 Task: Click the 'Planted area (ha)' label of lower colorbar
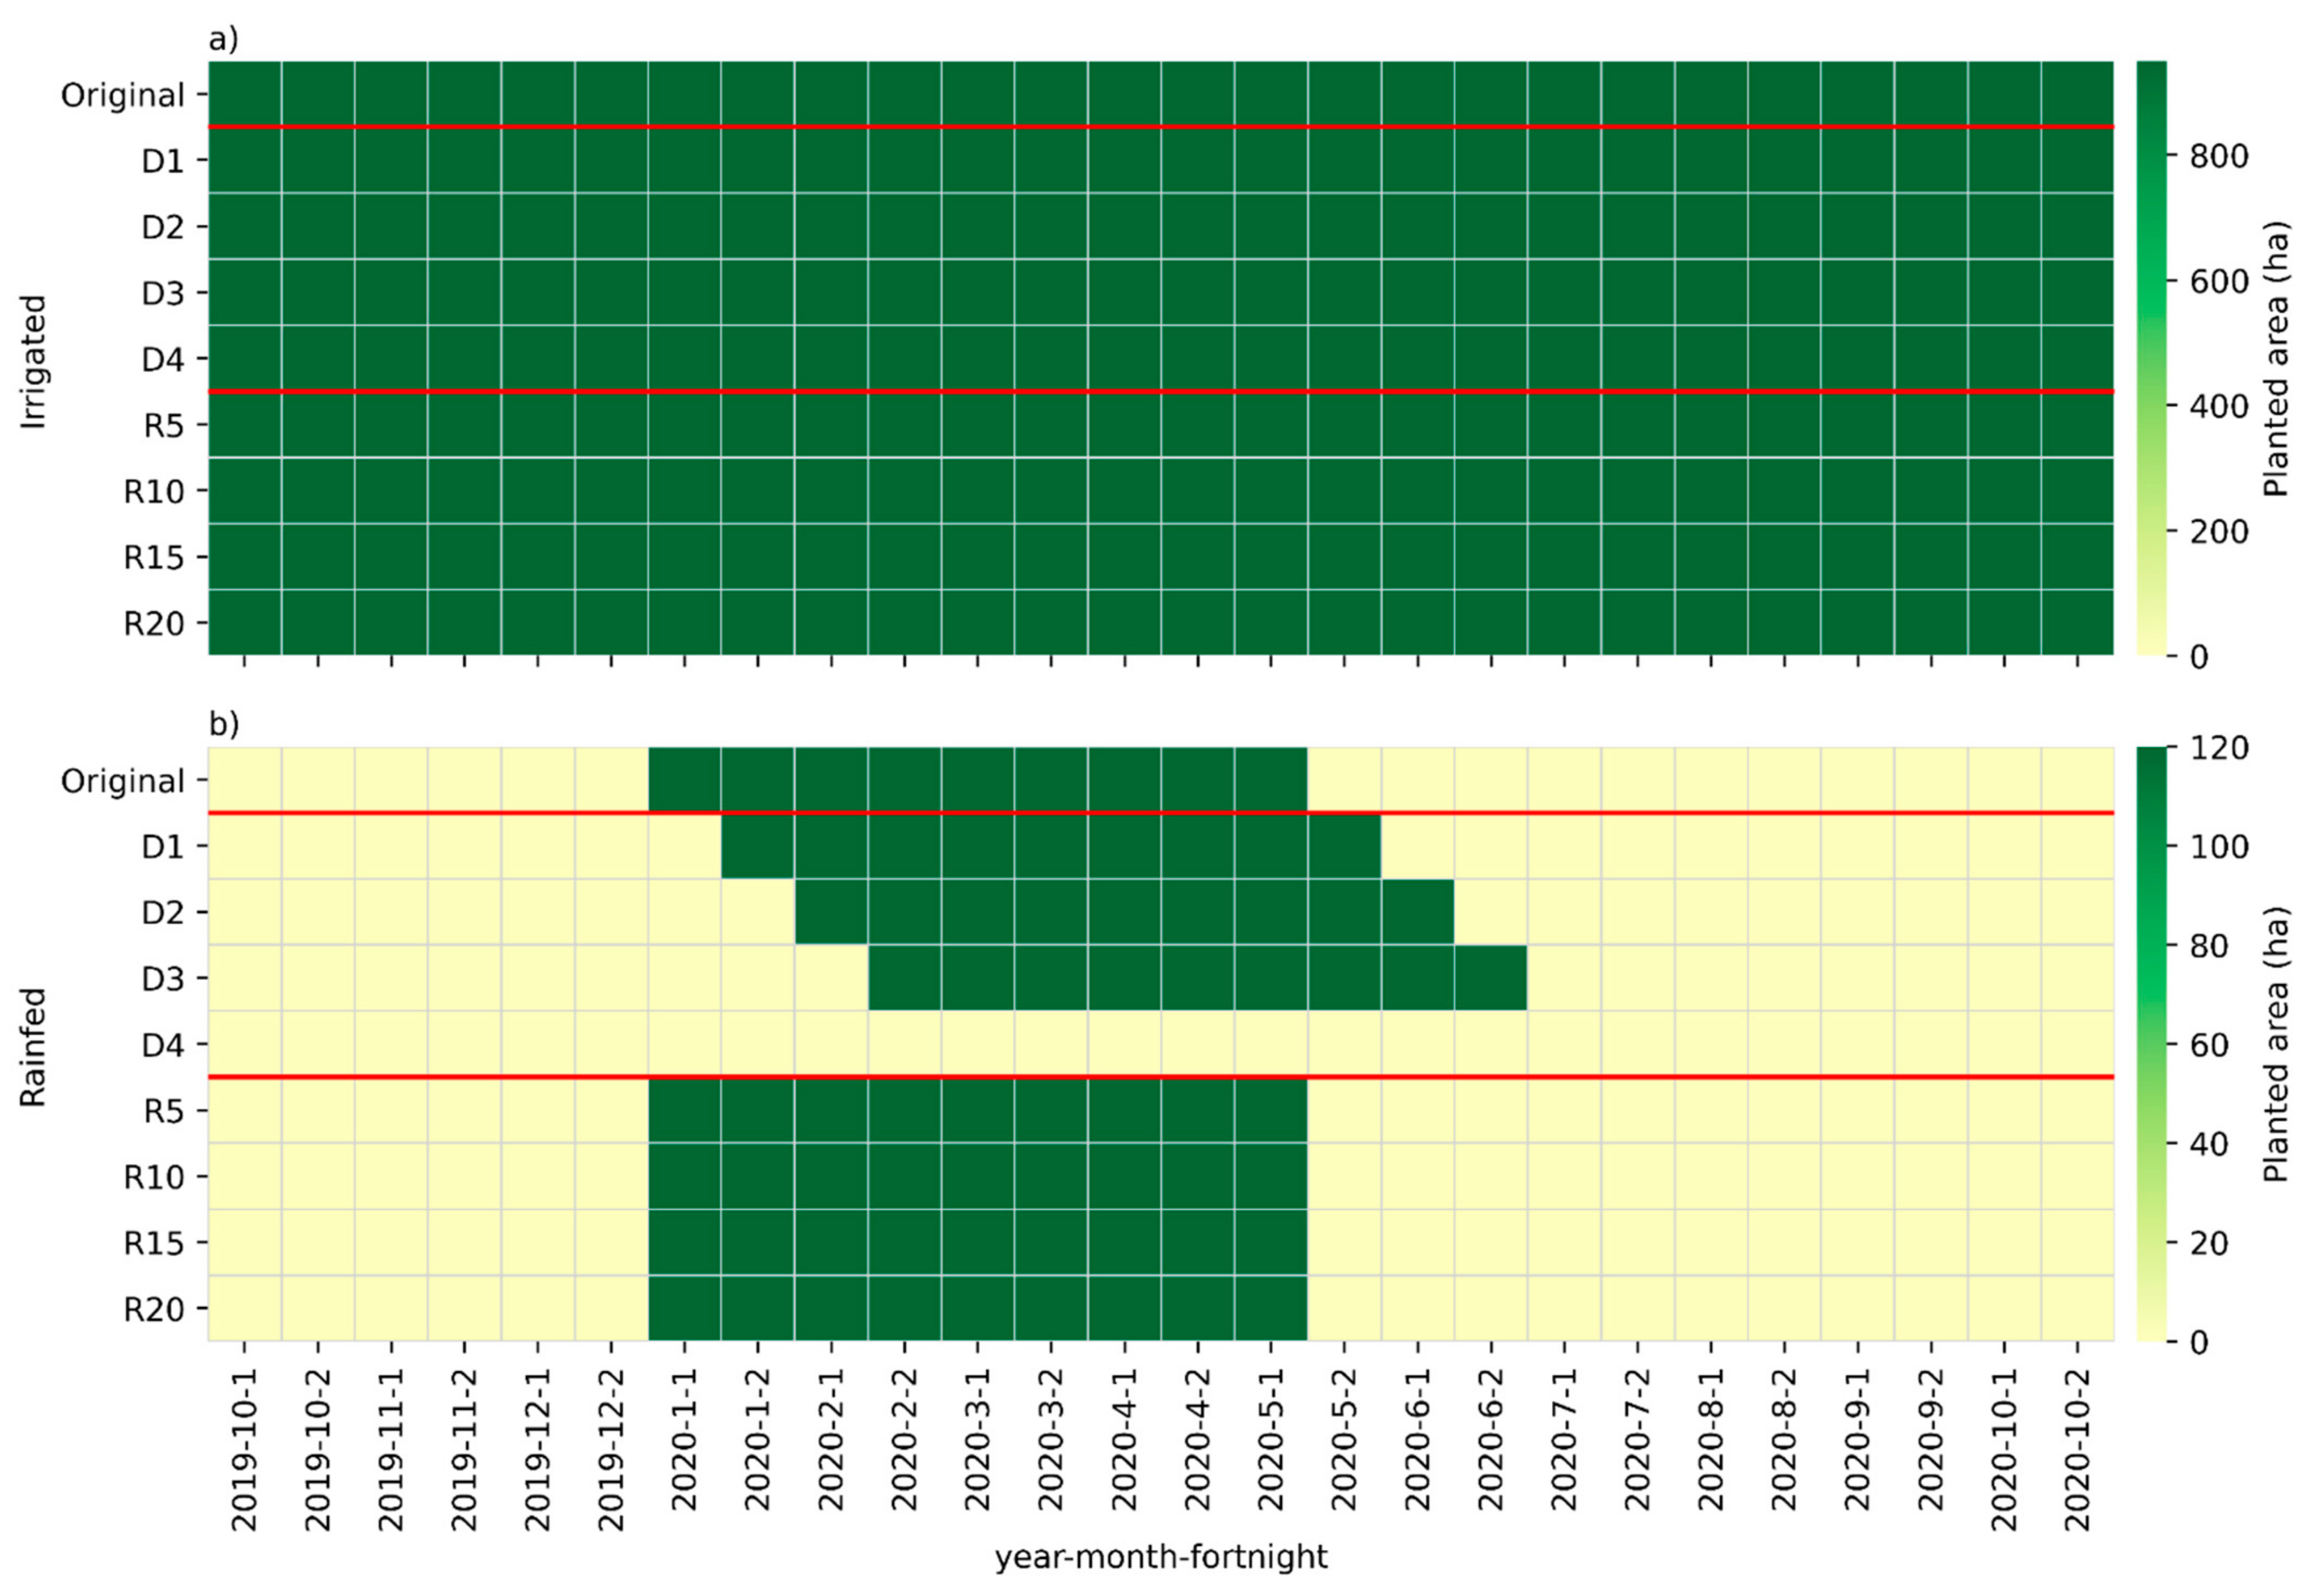point(2276,1043)
